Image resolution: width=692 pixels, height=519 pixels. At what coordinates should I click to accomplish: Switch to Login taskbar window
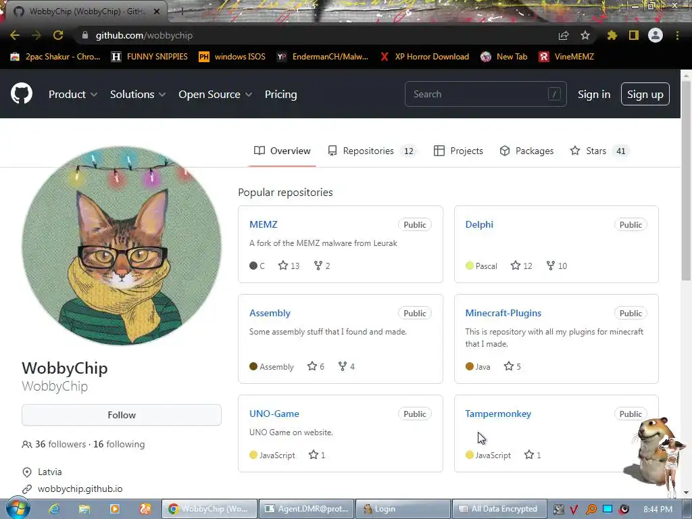(403, 509)
